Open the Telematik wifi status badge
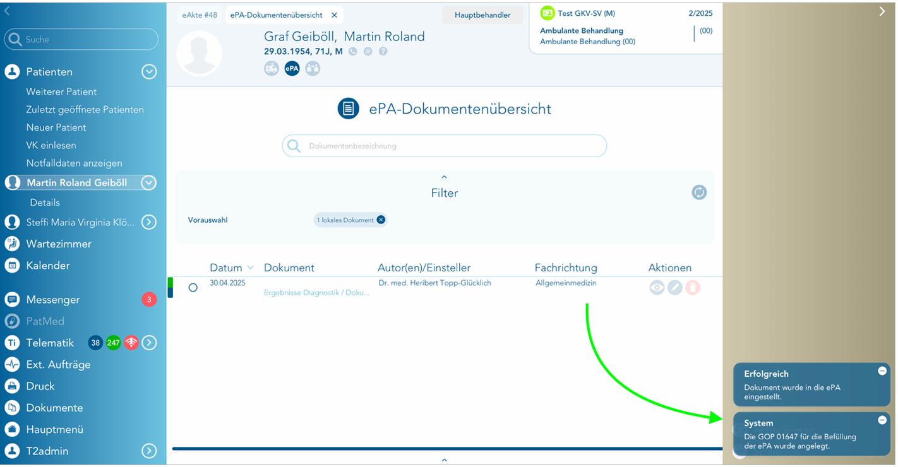 pyautogui.click(x=131, y=343)
